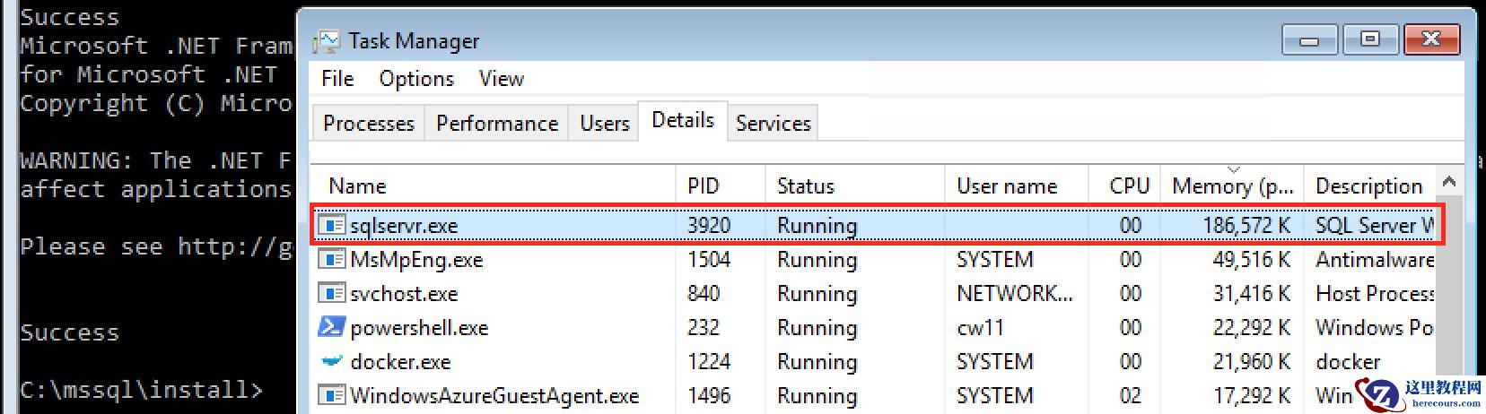Screen dimensions: 1486x414
Task: Click the WindowsAzureGuestAgent.exe process icon
Action: [332, 395]
